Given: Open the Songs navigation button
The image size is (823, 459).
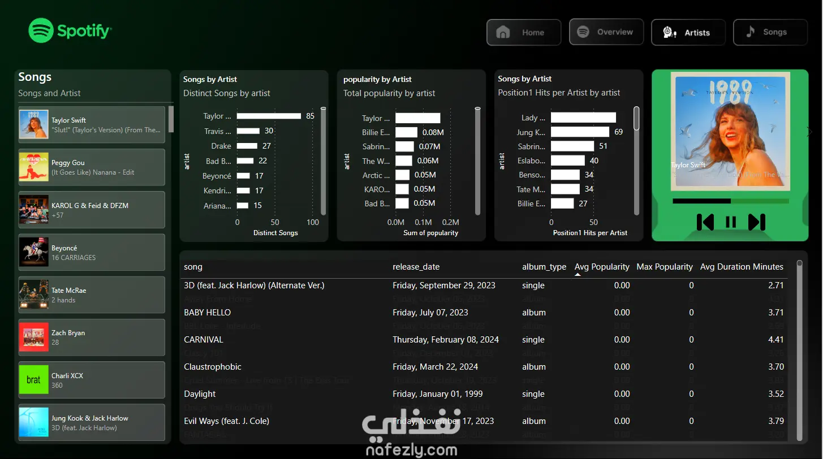Looking at the screenshot, I should 770,32.
